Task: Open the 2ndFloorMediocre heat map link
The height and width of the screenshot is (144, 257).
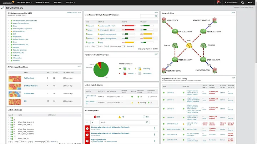Action: (x=31, y=86)
